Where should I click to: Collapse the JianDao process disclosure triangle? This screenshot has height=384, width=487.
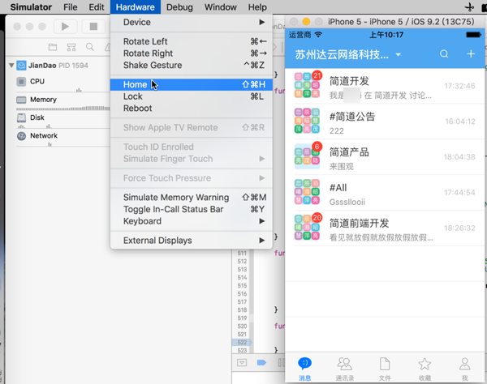coord(11,66)
